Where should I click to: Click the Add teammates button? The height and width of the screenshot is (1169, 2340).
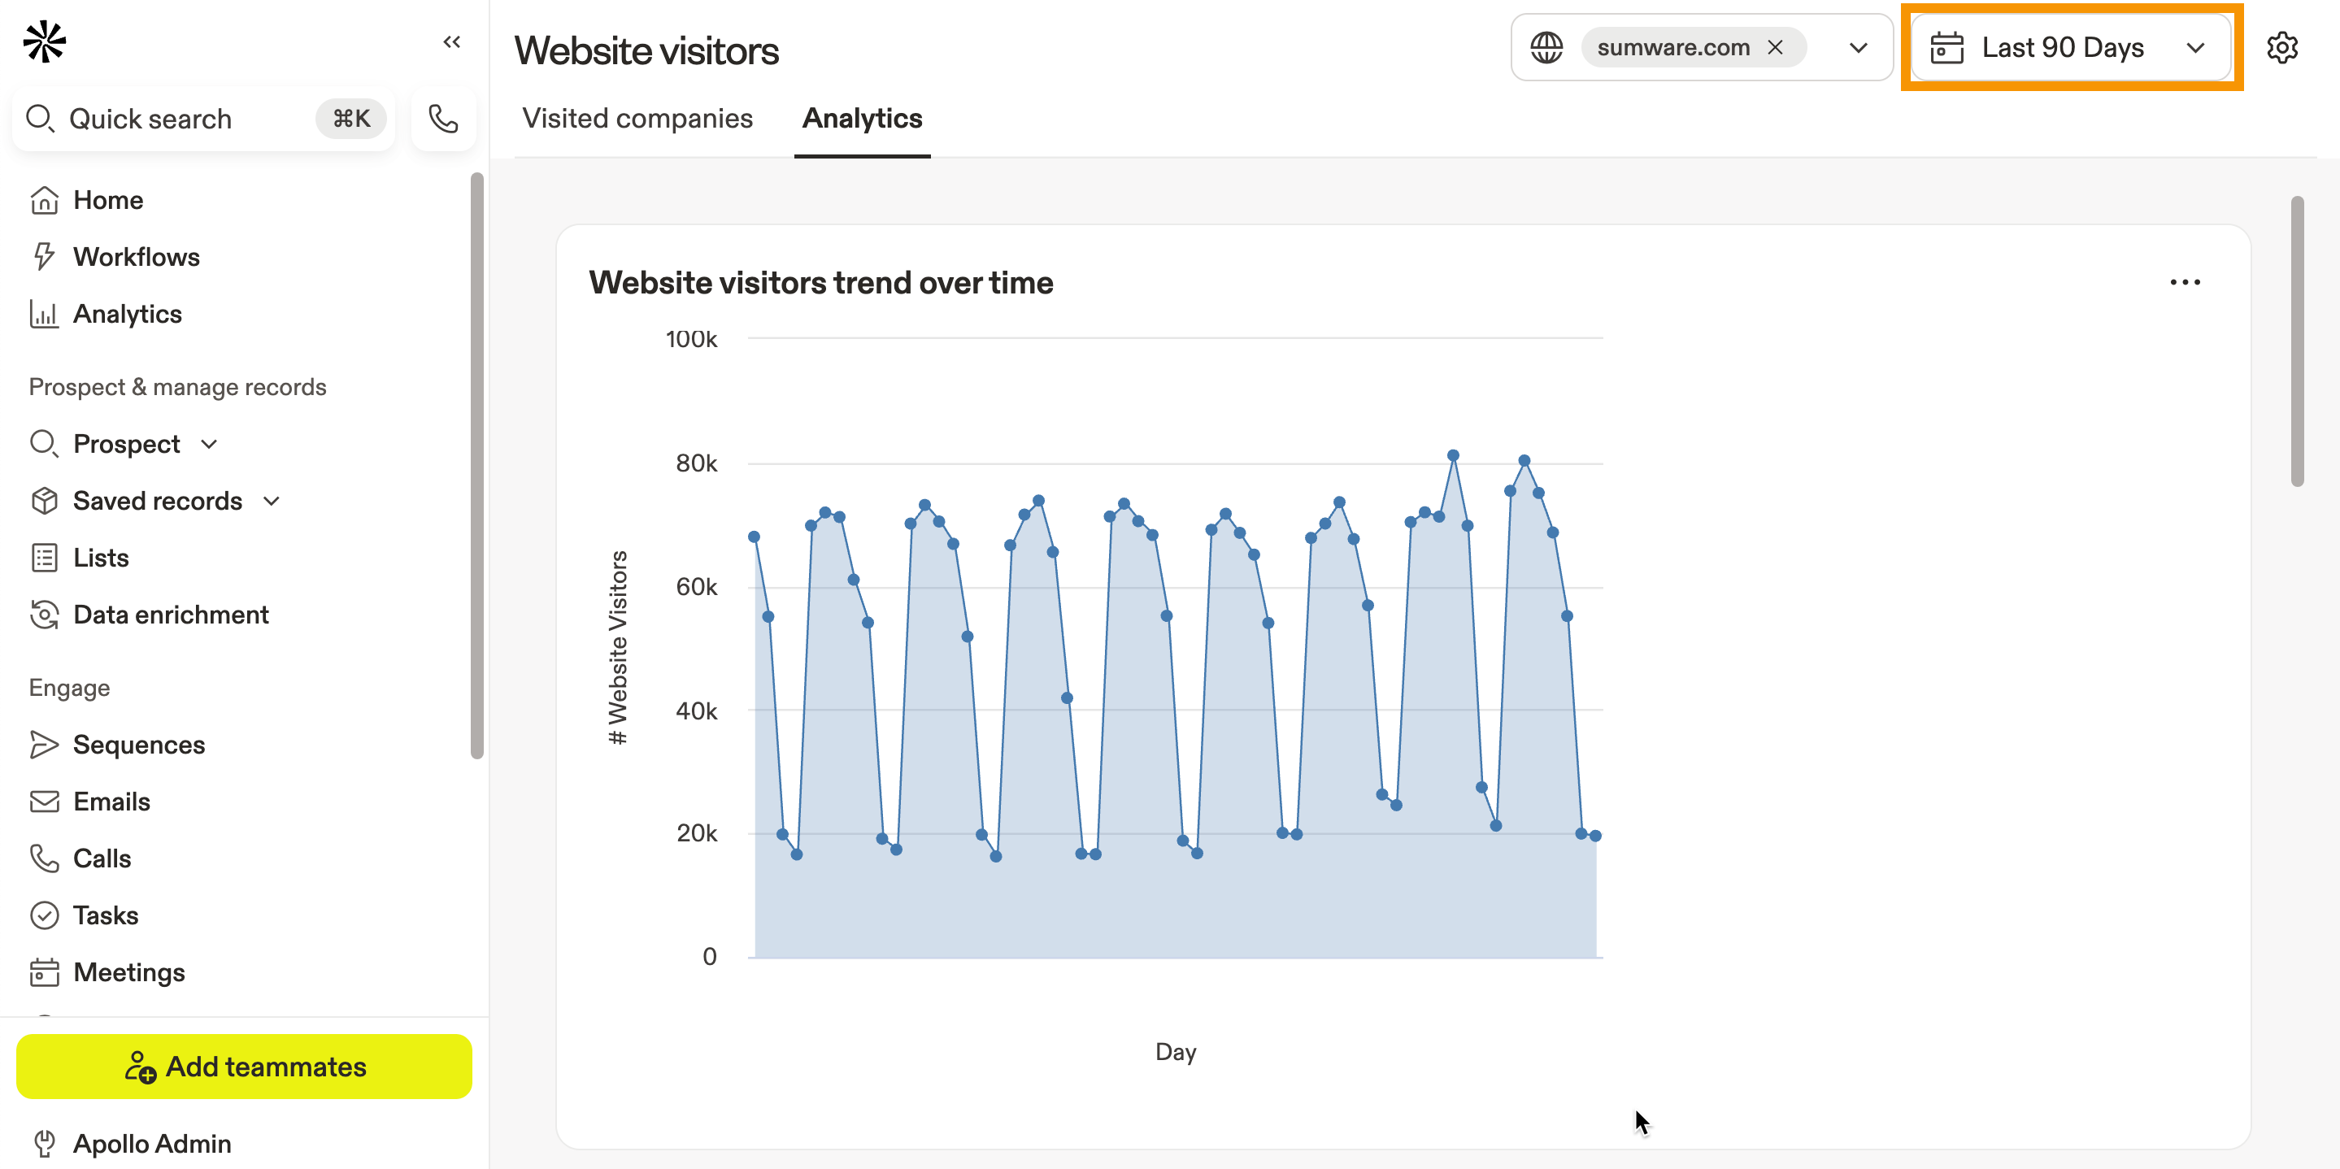click(243, 1067)
